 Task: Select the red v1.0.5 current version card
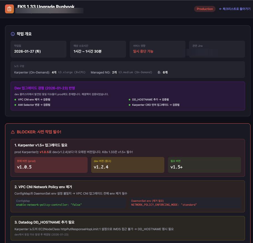tap(51, 165)
